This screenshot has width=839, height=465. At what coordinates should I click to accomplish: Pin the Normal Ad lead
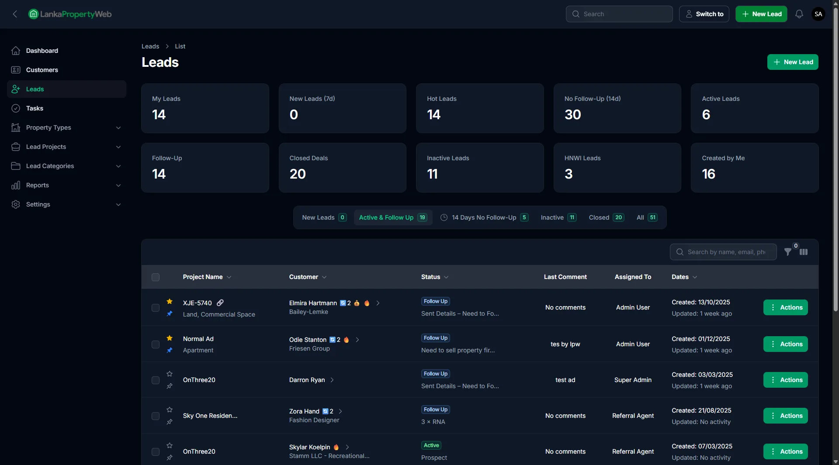tap(170, 350)
